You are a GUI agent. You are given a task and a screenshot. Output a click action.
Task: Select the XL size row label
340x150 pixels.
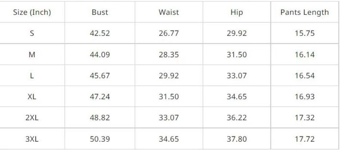point(32,97)
